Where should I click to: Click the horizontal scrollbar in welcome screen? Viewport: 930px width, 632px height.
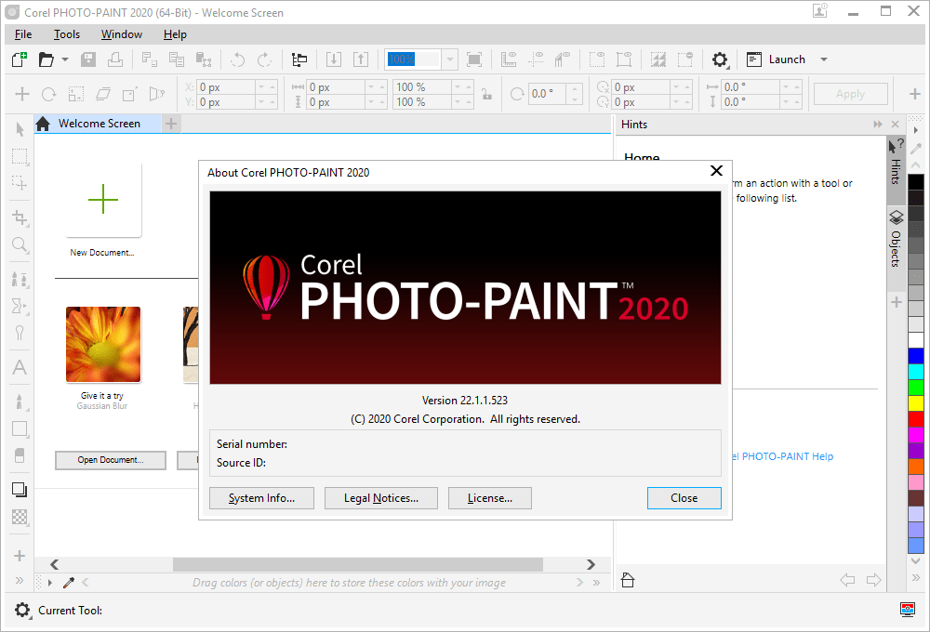pos(358,564)
